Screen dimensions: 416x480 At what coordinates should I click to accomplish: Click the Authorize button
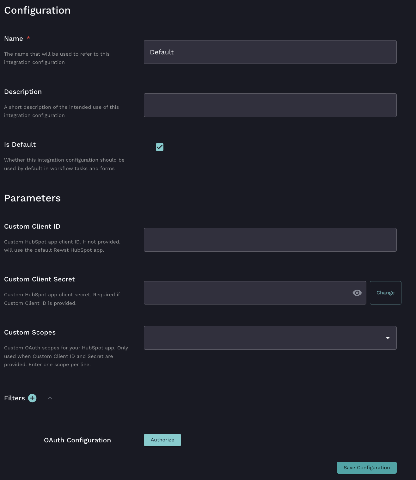162,440
